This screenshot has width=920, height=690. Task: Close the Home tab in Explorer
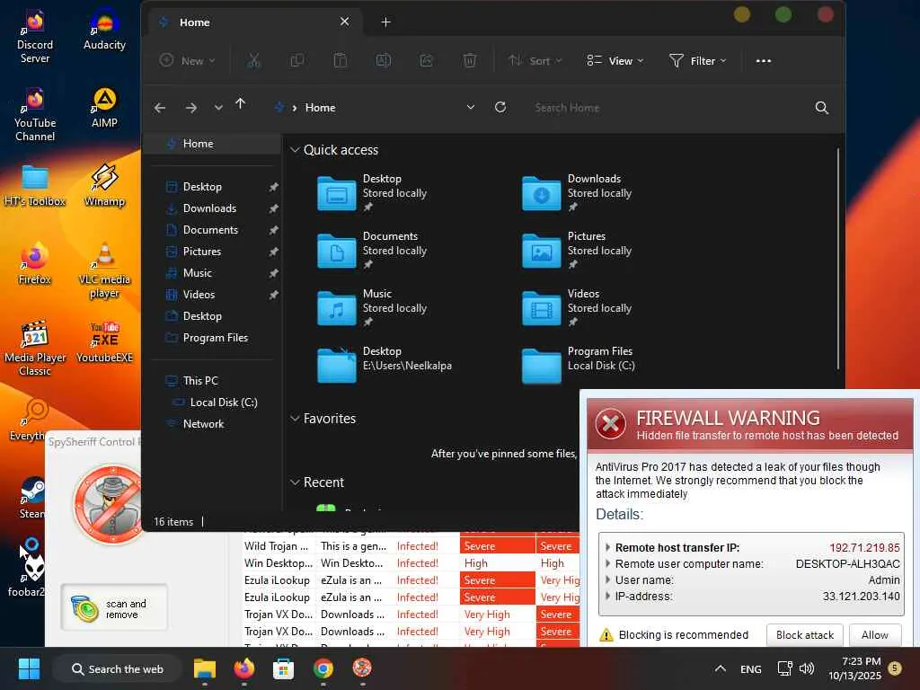[344, 22]
